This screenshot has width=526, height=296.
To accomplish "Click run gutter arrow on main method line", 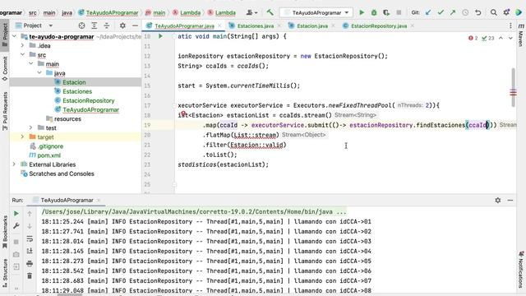I will pyautogui.click(x=160, y=36).
